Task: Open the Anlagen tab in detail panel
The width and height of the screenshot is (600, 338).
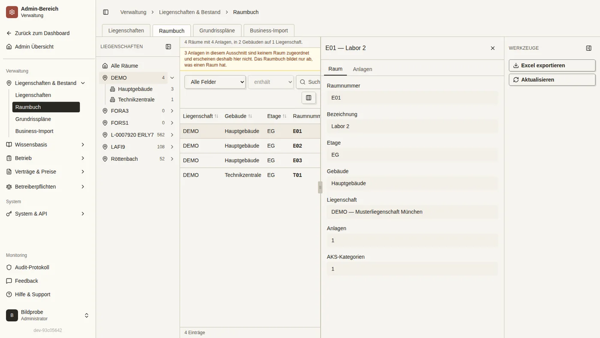Action: point(363,69)
